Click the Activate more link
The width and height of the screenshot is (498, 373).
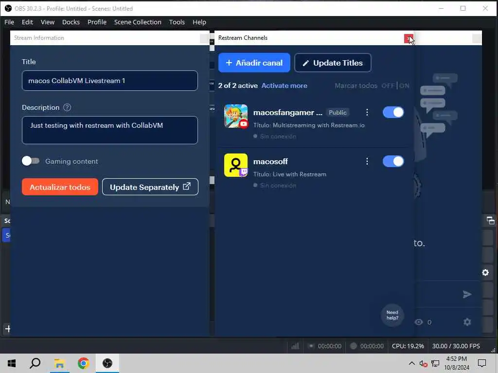pyautogui.click(x=284, y=85)
